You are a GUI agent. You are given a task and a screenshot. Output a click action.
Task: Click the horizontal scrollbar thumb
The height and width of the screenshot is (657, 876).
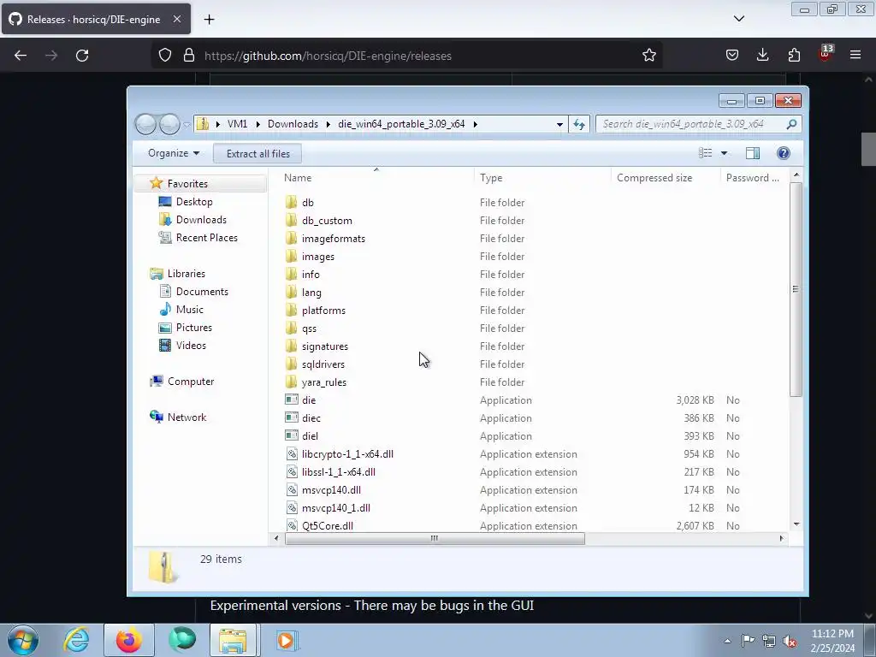pyautogui.click(x=435, y=539)
